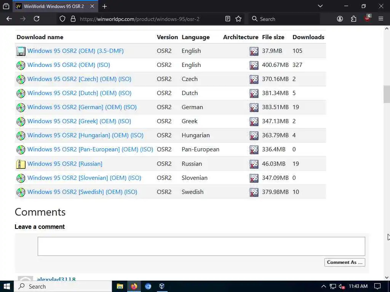Click the 400.67MB file size cell

(x=275, y=65)
